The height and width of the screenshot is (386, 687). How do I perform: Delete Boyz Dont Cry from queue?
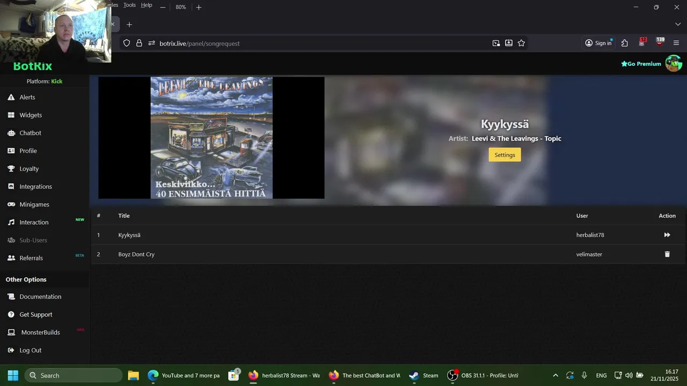point(667,254)
